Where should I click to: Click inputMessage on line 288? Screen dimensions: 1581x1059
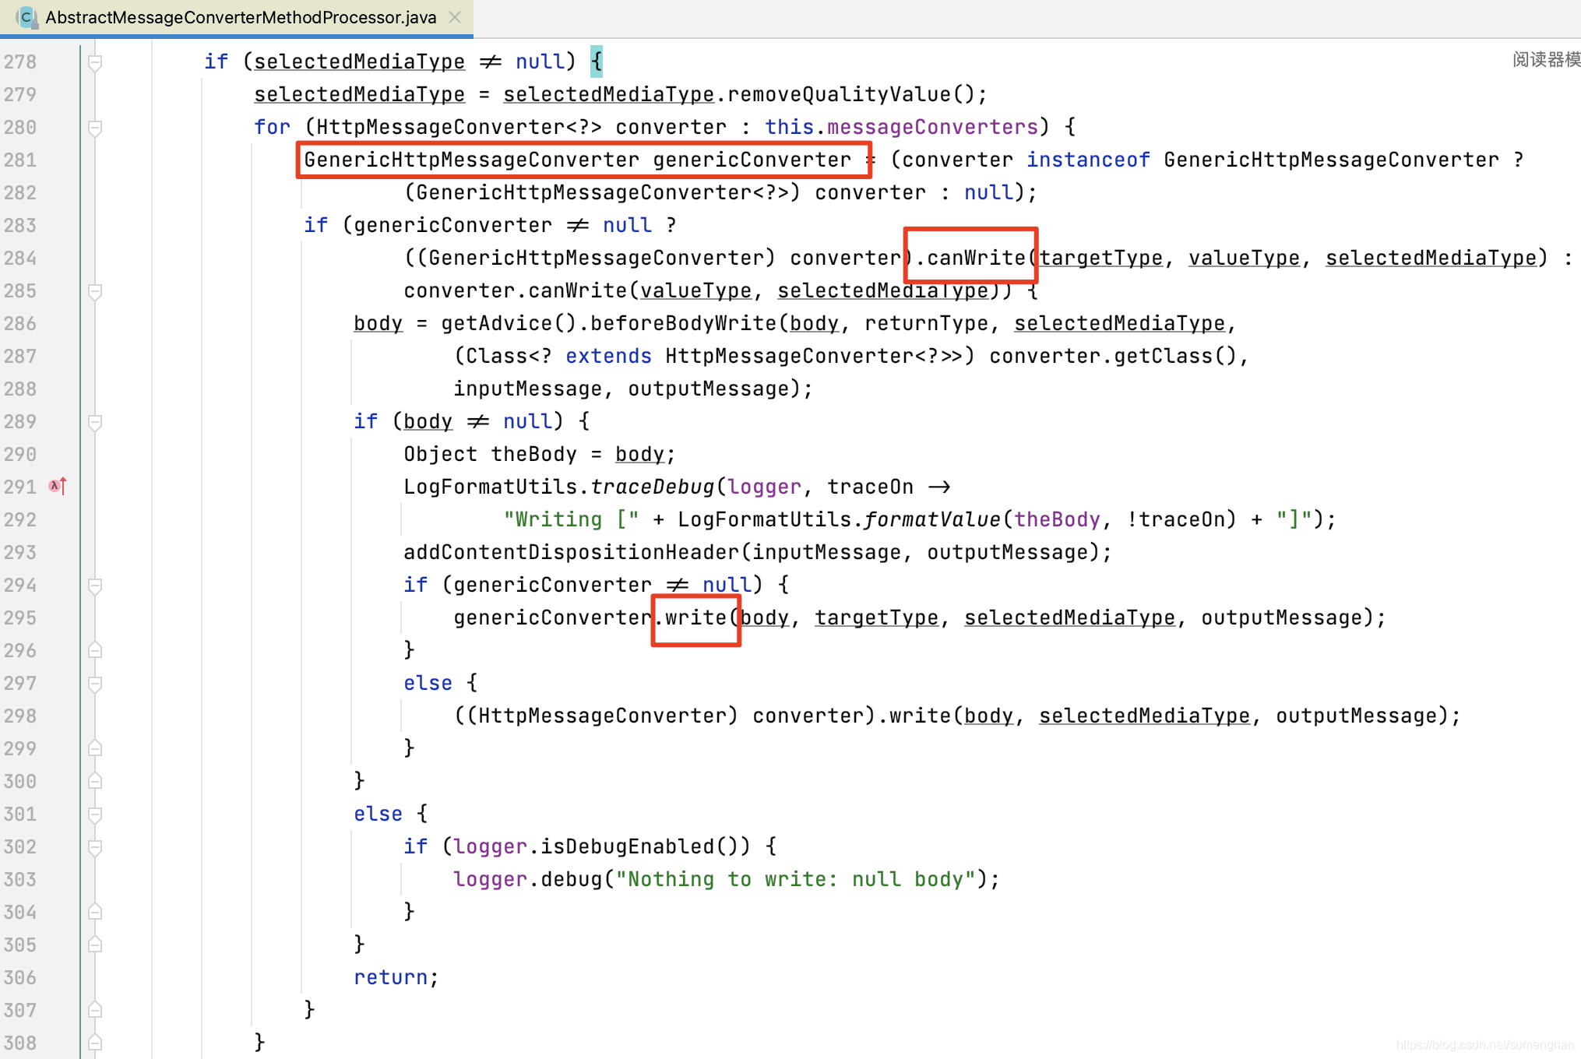pyautogui.click(x=528, y=389)
